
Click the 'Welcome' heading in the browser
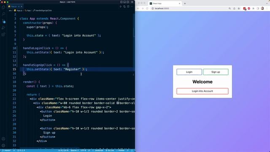(x=202, y=81)
